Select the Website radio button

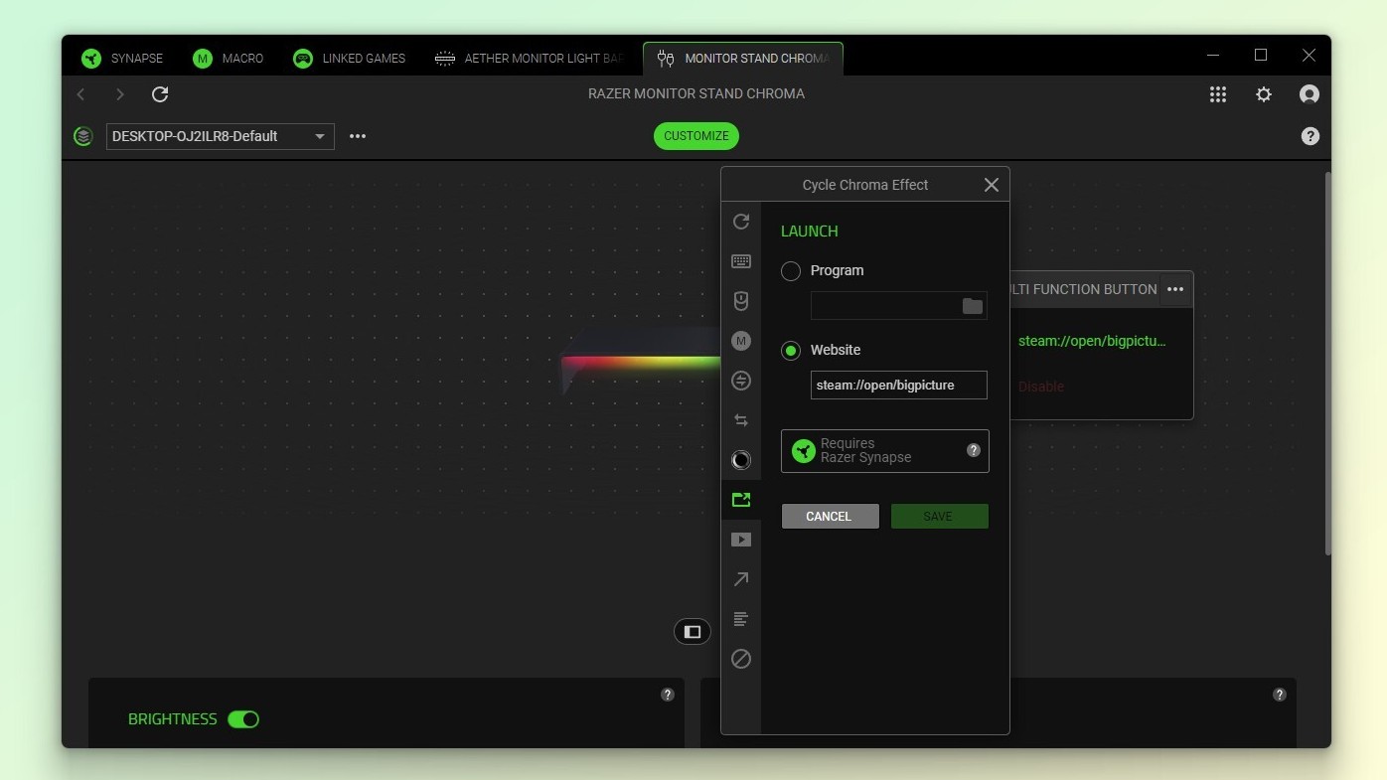(791, 350)
